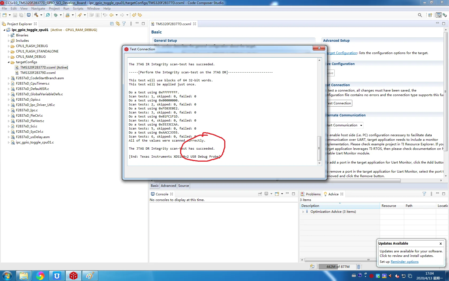Screen dimensions: 449x281
Task: Click the volume speaker tray icon
Action: tap(390, 276)
